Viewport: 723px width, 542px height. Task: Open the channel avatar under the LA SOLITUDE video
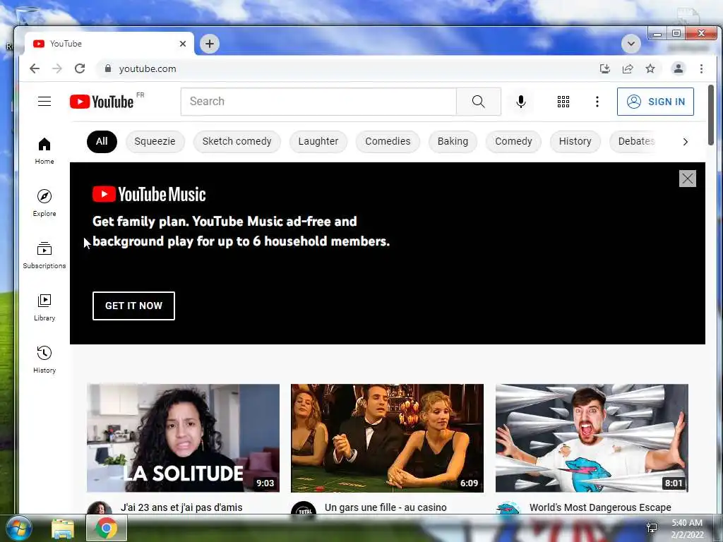click(x=99, y=510)
